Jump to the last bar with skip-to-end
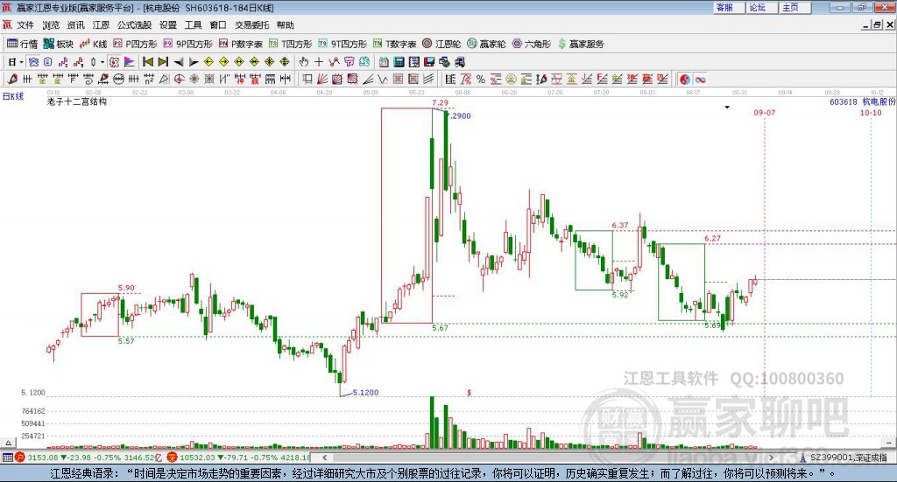This screenshot has height=482, width=897. [x=163, y=62]
